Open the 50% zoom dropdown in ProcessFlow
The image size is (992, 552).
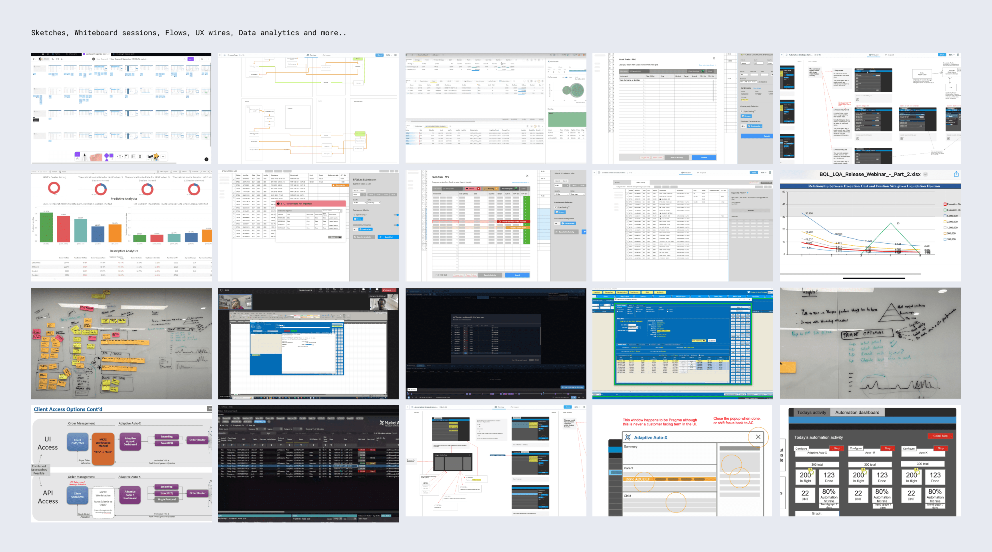(x=389, y=55)
